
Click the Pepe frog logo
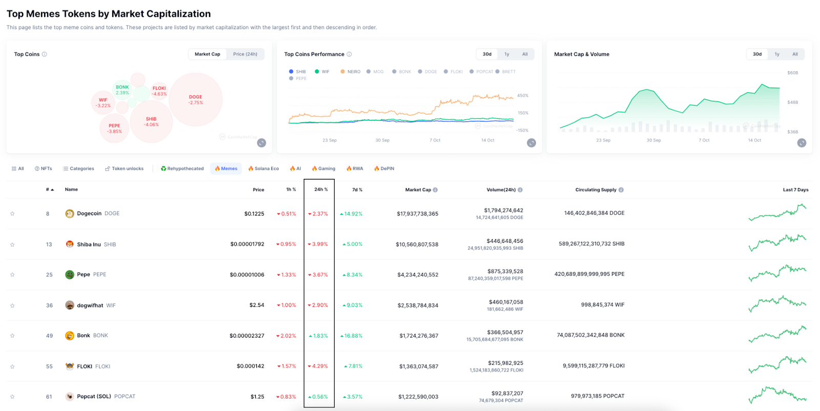(70, 275)
